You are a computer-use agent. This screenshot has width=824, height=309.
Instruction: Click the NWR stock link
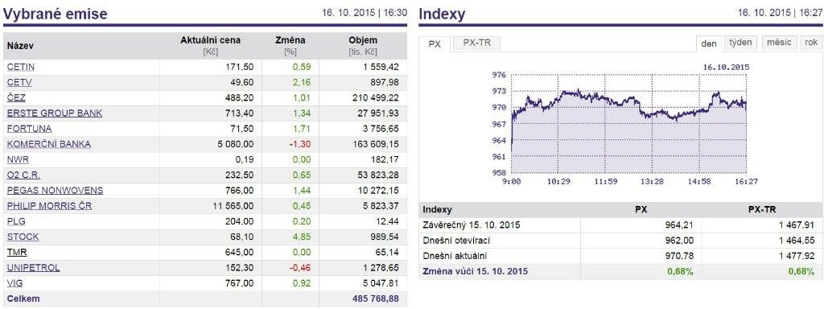click(18, 159)
